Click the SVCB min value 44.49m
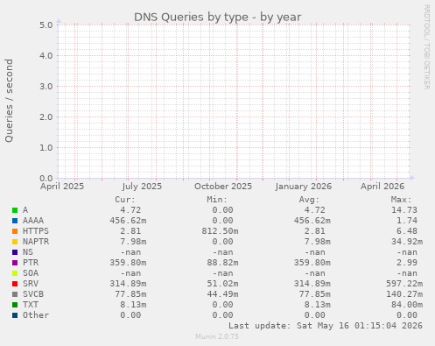435x346 pixels. pyautogui.click(x=222, y=294)
